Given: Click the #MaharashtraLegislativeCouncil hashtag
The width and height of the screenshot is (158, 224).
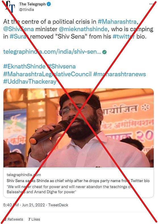Looking at the screenshot, I should 47,74.
